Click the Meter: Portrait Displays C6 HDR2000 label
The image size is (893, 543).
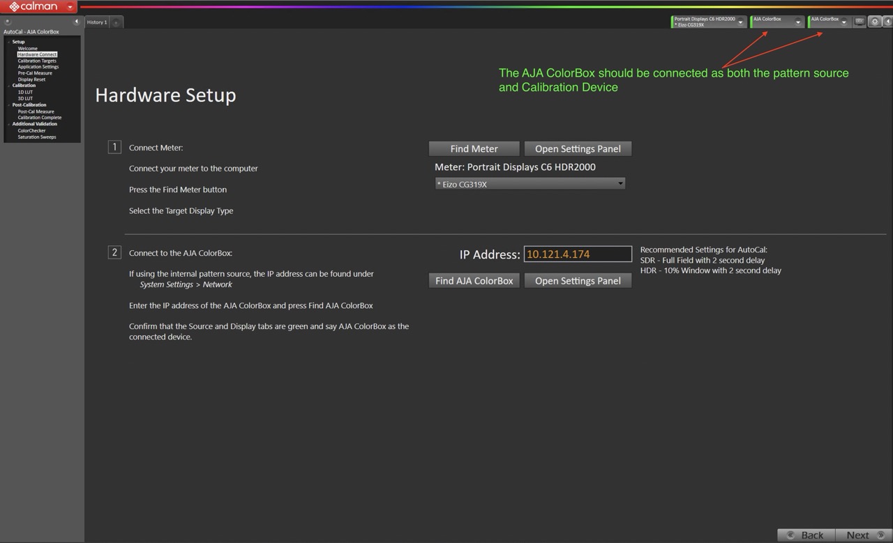click(x=515, y=167)
